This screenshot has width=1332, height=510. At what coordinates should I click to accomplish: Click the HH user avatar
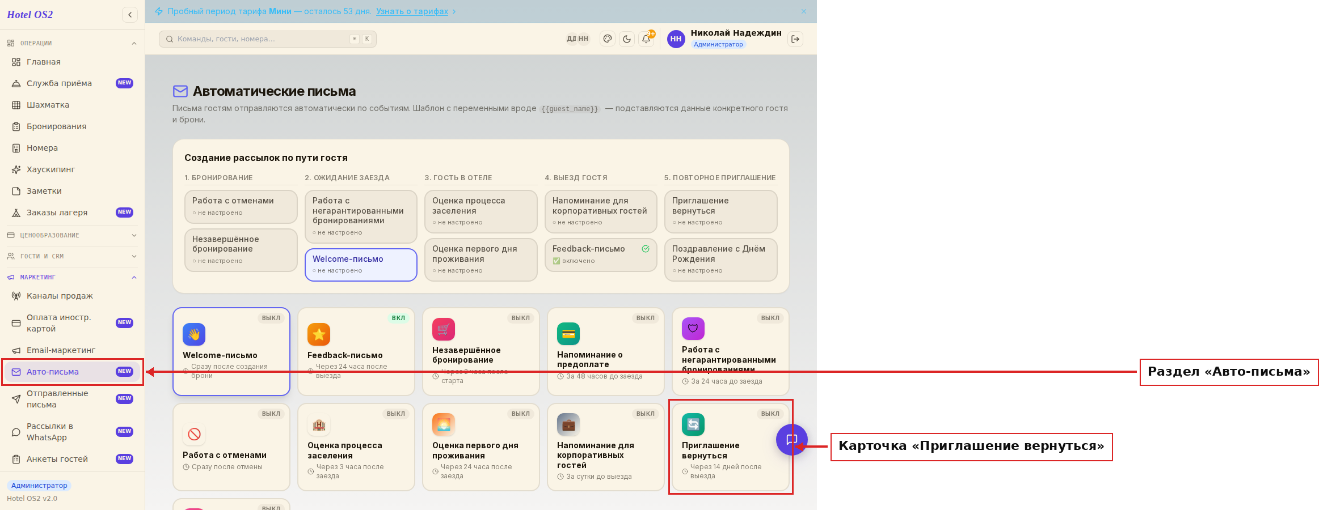click(676, 39)
